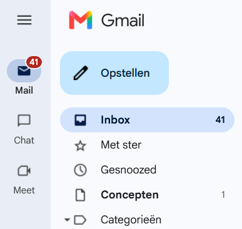Open the hamburger main menu

click(x=24, y=20)
